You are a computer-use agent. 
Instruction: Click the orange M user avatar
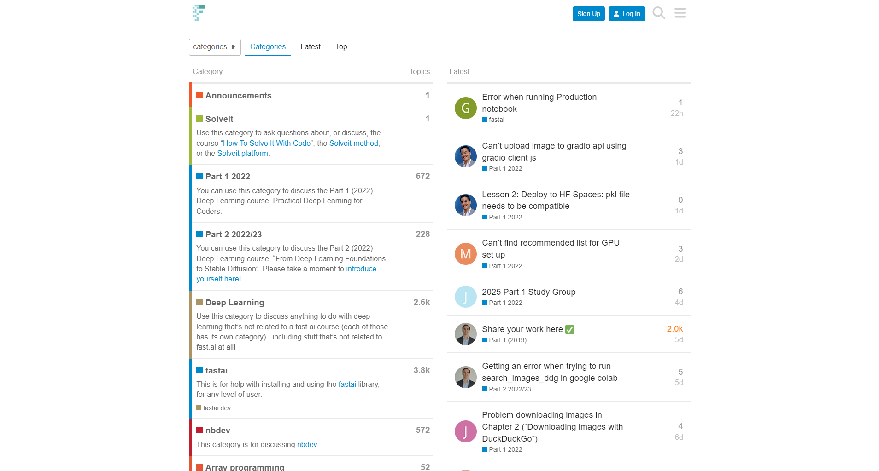click(465, 254)
